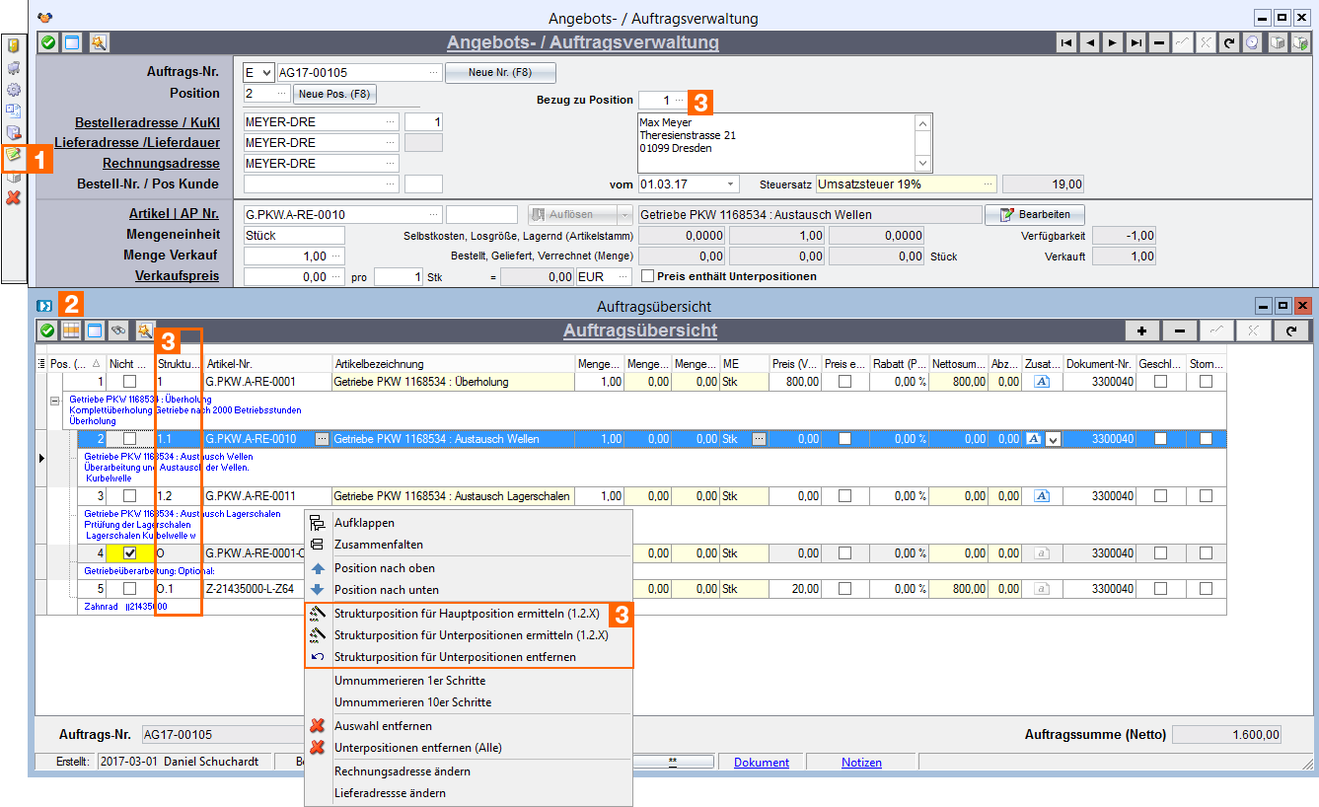Select 'Strukturposition für Hauptposition ermitteln (1.2.X)'
1319x807 pixels.
click(467, 614)
